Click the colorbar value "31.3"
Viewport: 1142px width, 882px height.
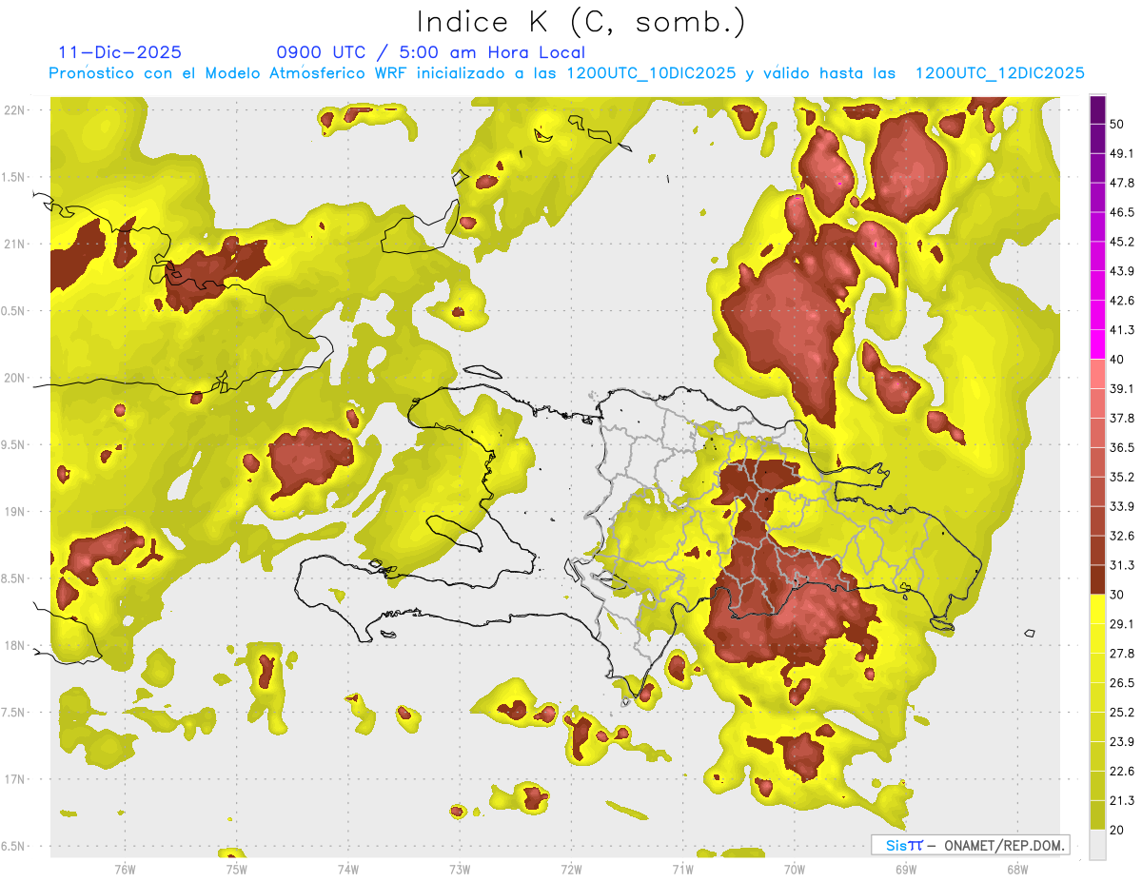click(1122, 565)
